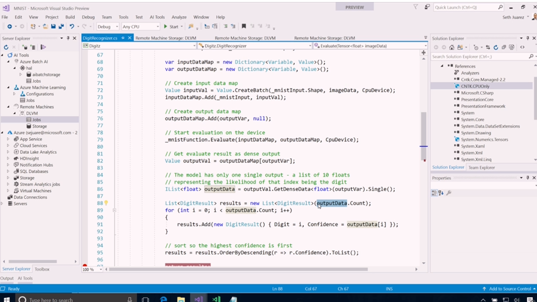Click the feedback icon beside Quick Launch
The width and height of the screenshot is (537, 302).
pyautogui.click(x=426, y=7)
